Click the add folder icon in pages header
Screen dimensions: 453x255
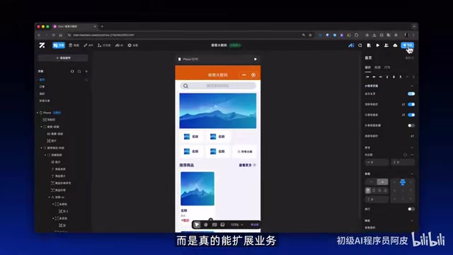click(x=79, y=72)
